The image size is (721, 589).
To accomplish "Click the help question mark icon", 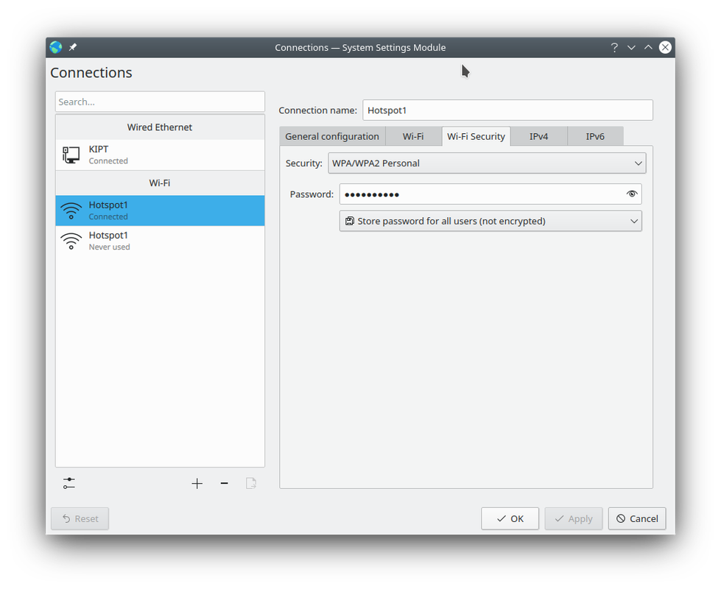I will coord(614,47).
